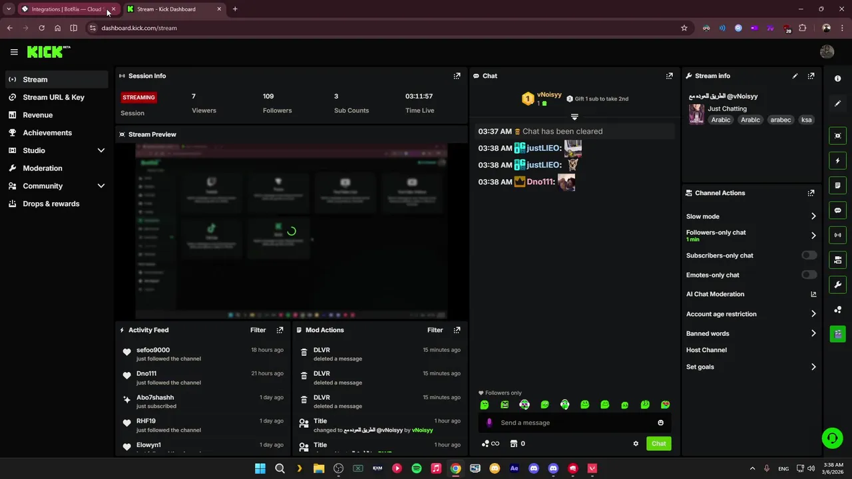Image resolution: width=852 pixels, height=479 pixels.
Task: Edit Stream info with the pencil icon
Action: 795,76
